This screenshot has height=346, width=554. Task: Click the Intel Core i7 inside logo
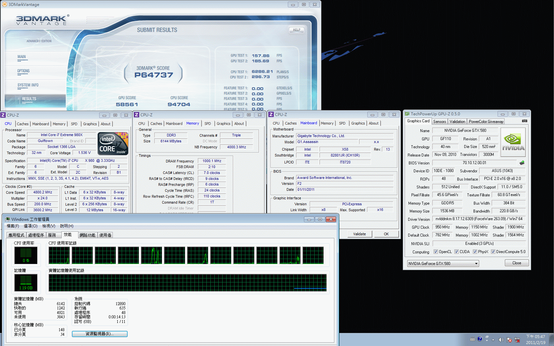[113, 143]
